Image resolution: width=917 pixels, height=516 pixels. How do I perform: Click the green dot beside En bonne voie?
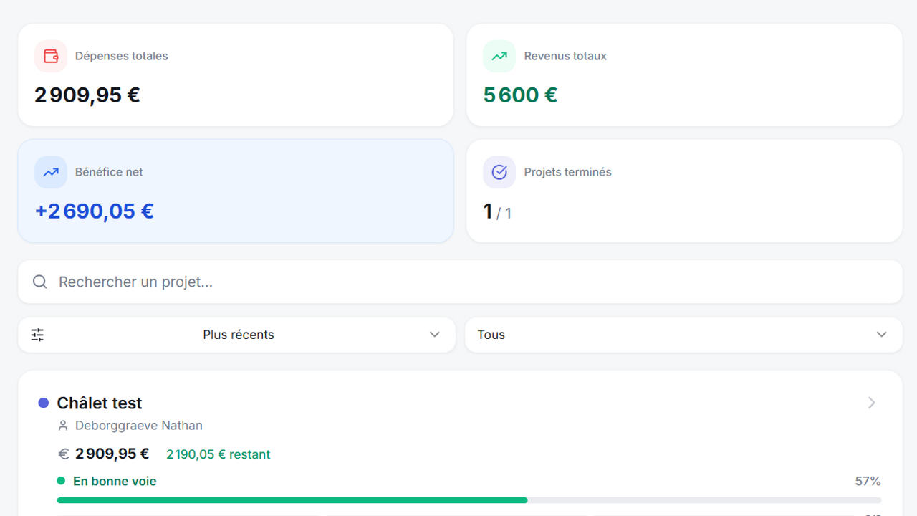click(x=61, y=481)
